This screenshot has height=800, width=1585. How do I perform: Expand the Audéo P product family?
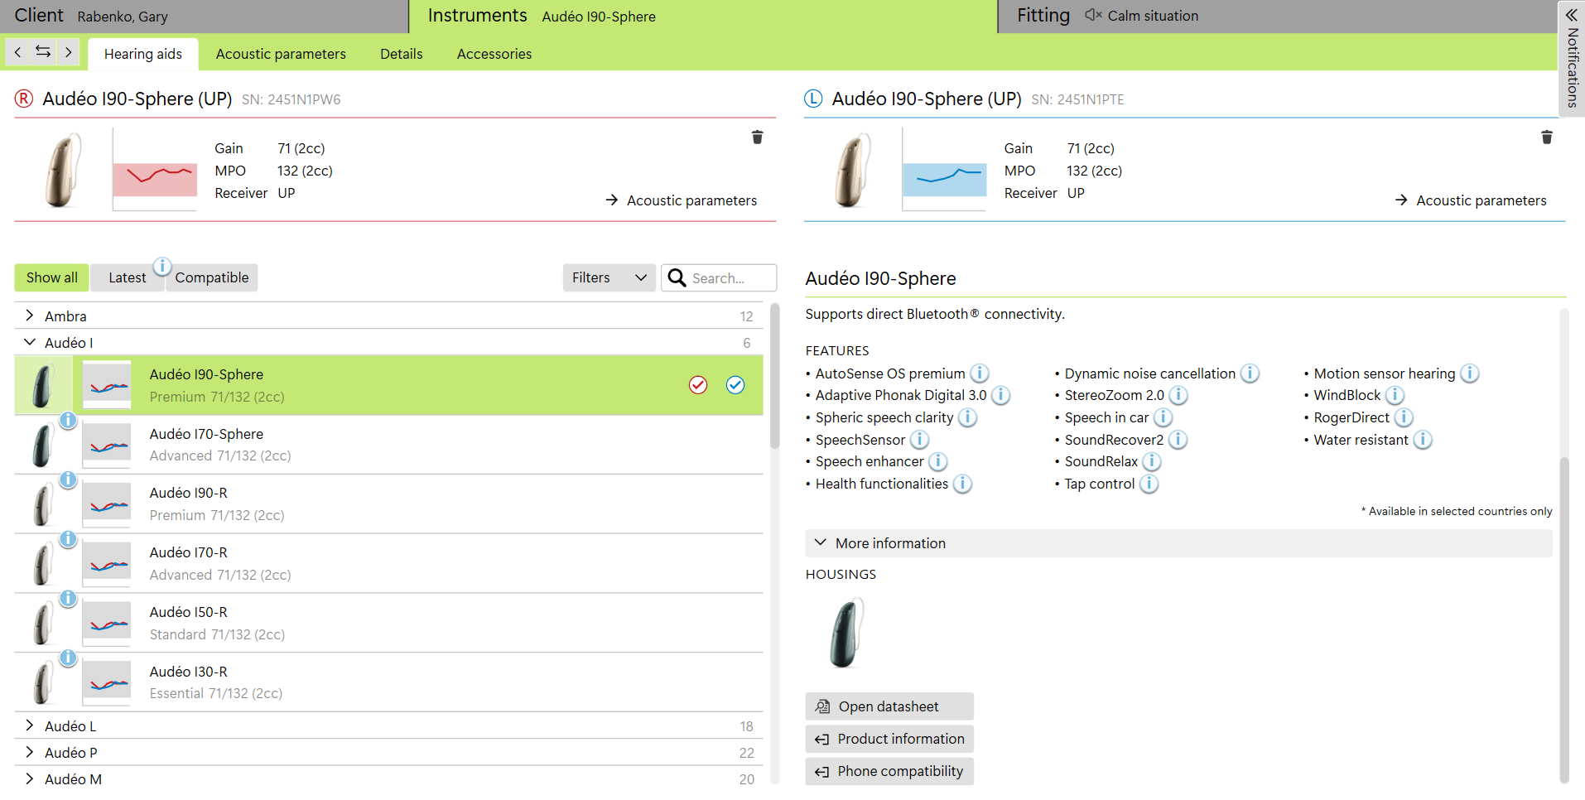coord(30,752)
